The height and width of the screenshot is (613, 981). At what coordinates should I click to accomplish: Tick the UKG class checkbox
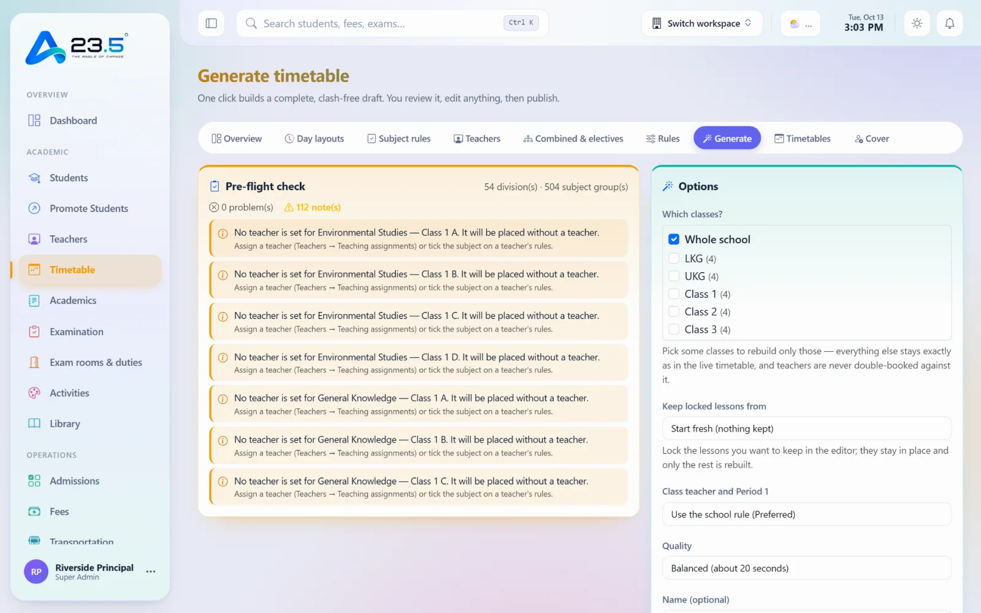674,276
